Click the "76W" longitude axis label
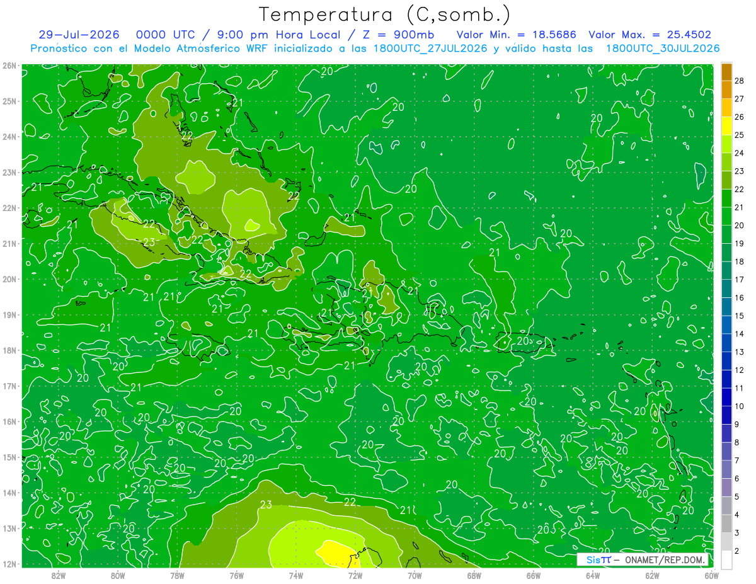Image resolution: width=756 pixels, height=584 pixels. click(x=236, y=575)
